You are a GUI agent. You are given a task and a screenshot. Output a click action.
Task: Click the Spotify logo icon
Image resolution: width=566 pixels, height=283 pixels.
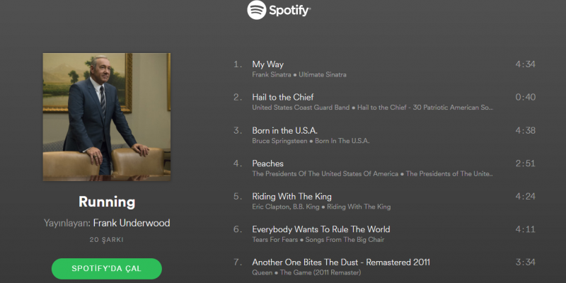257,10
